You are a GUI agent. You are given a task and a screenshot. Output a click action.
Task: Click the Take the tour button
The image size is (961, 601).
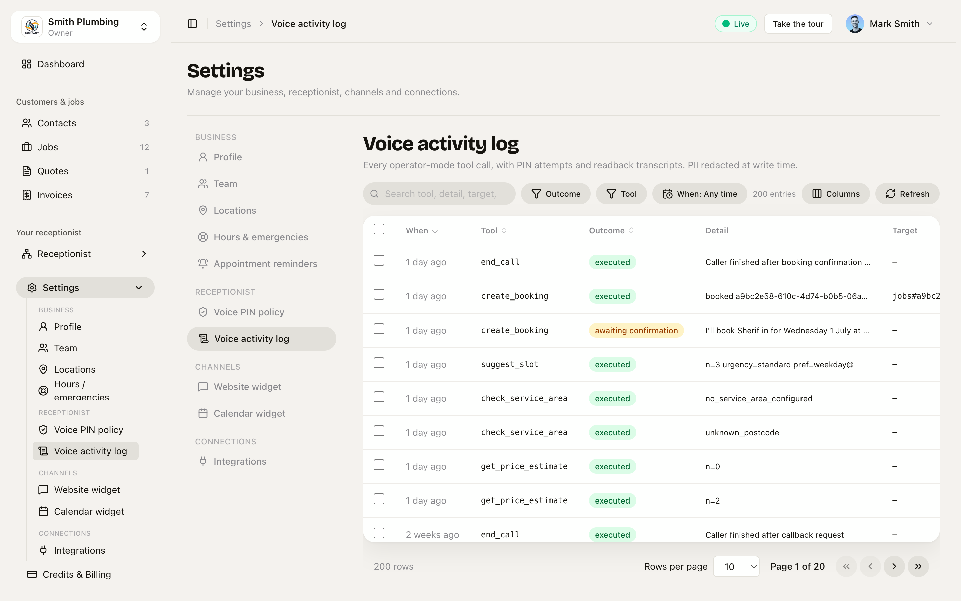coord(798,24)
